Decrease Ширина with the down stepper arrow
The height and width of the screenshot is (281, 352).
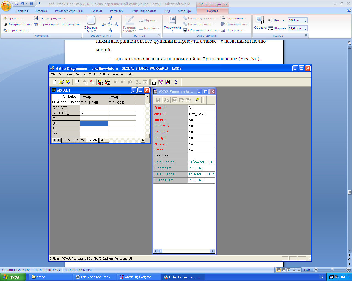pos(305,30)
